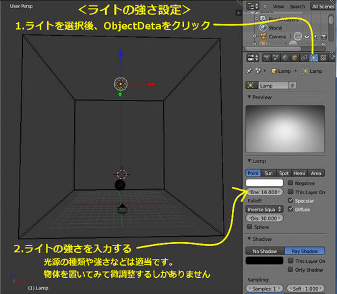Toggle Camera visibility eye in outliner
Image resolution: width=337 pixels, height=294 pixels.
point(307,36)
